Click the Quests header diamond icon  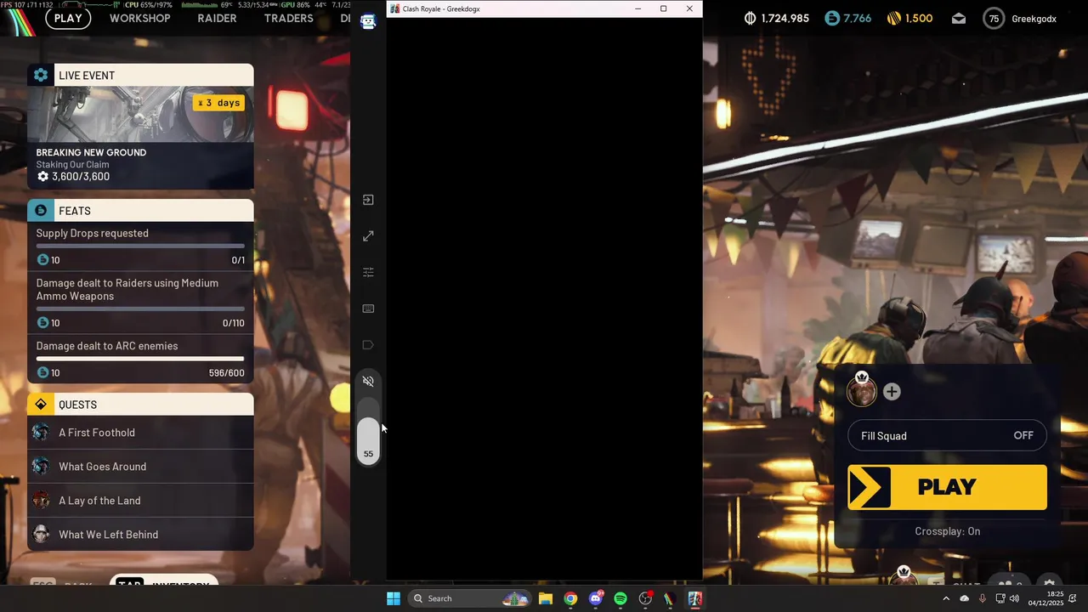41,404
